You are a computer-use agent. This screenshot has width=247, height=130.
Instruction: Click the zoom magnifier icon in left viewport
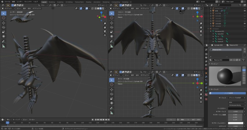click(x=105, y=23)
